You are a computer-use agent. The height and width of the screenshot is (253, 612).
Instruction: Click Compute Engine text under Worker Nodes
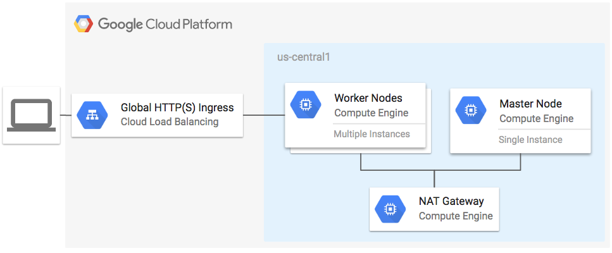[x=371, y=113]
